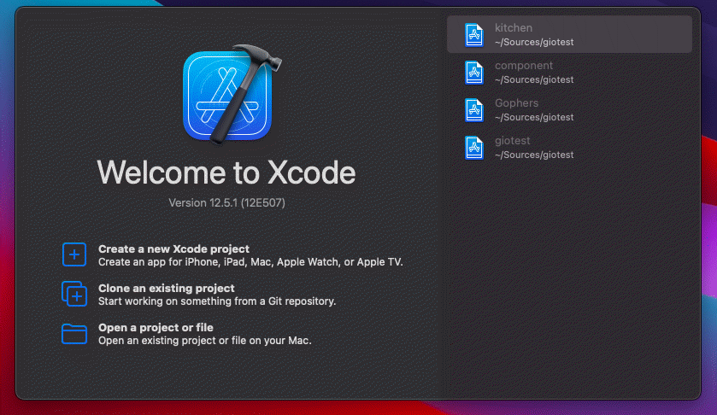
Task: Click the path under Gophers project
Action: pyautogui.click(x=534, y=117)
